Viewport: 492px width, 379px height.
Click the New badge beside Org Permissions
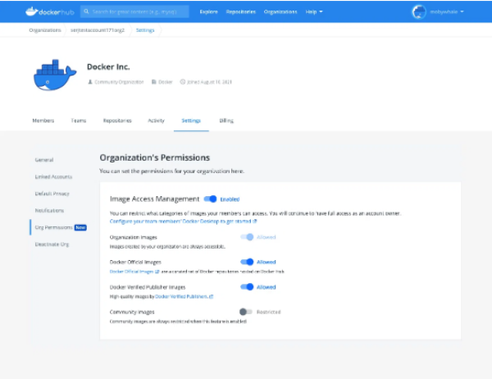(80, 226)
